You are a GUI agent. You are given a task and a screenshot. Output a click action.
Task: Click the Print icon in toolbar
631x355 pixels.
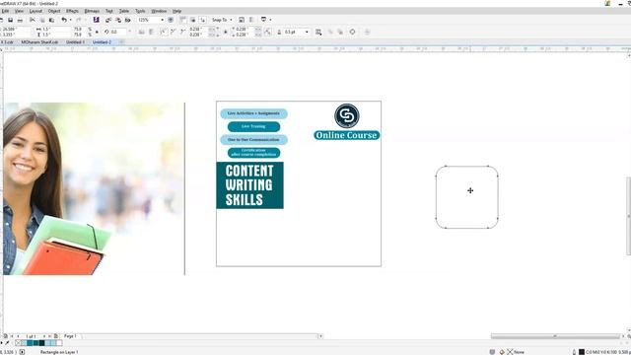point(20,20)
